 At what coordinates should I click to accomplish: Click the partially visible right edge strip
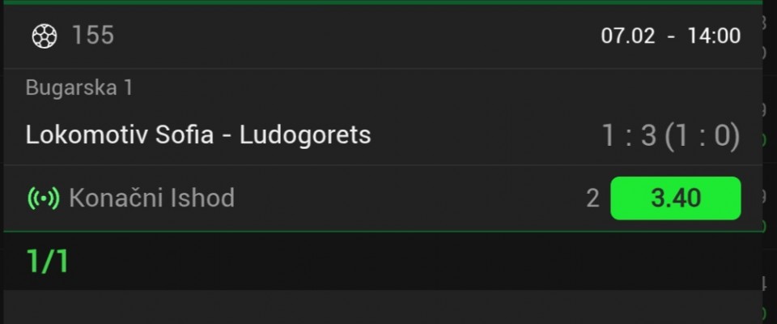tap(770, 162)
